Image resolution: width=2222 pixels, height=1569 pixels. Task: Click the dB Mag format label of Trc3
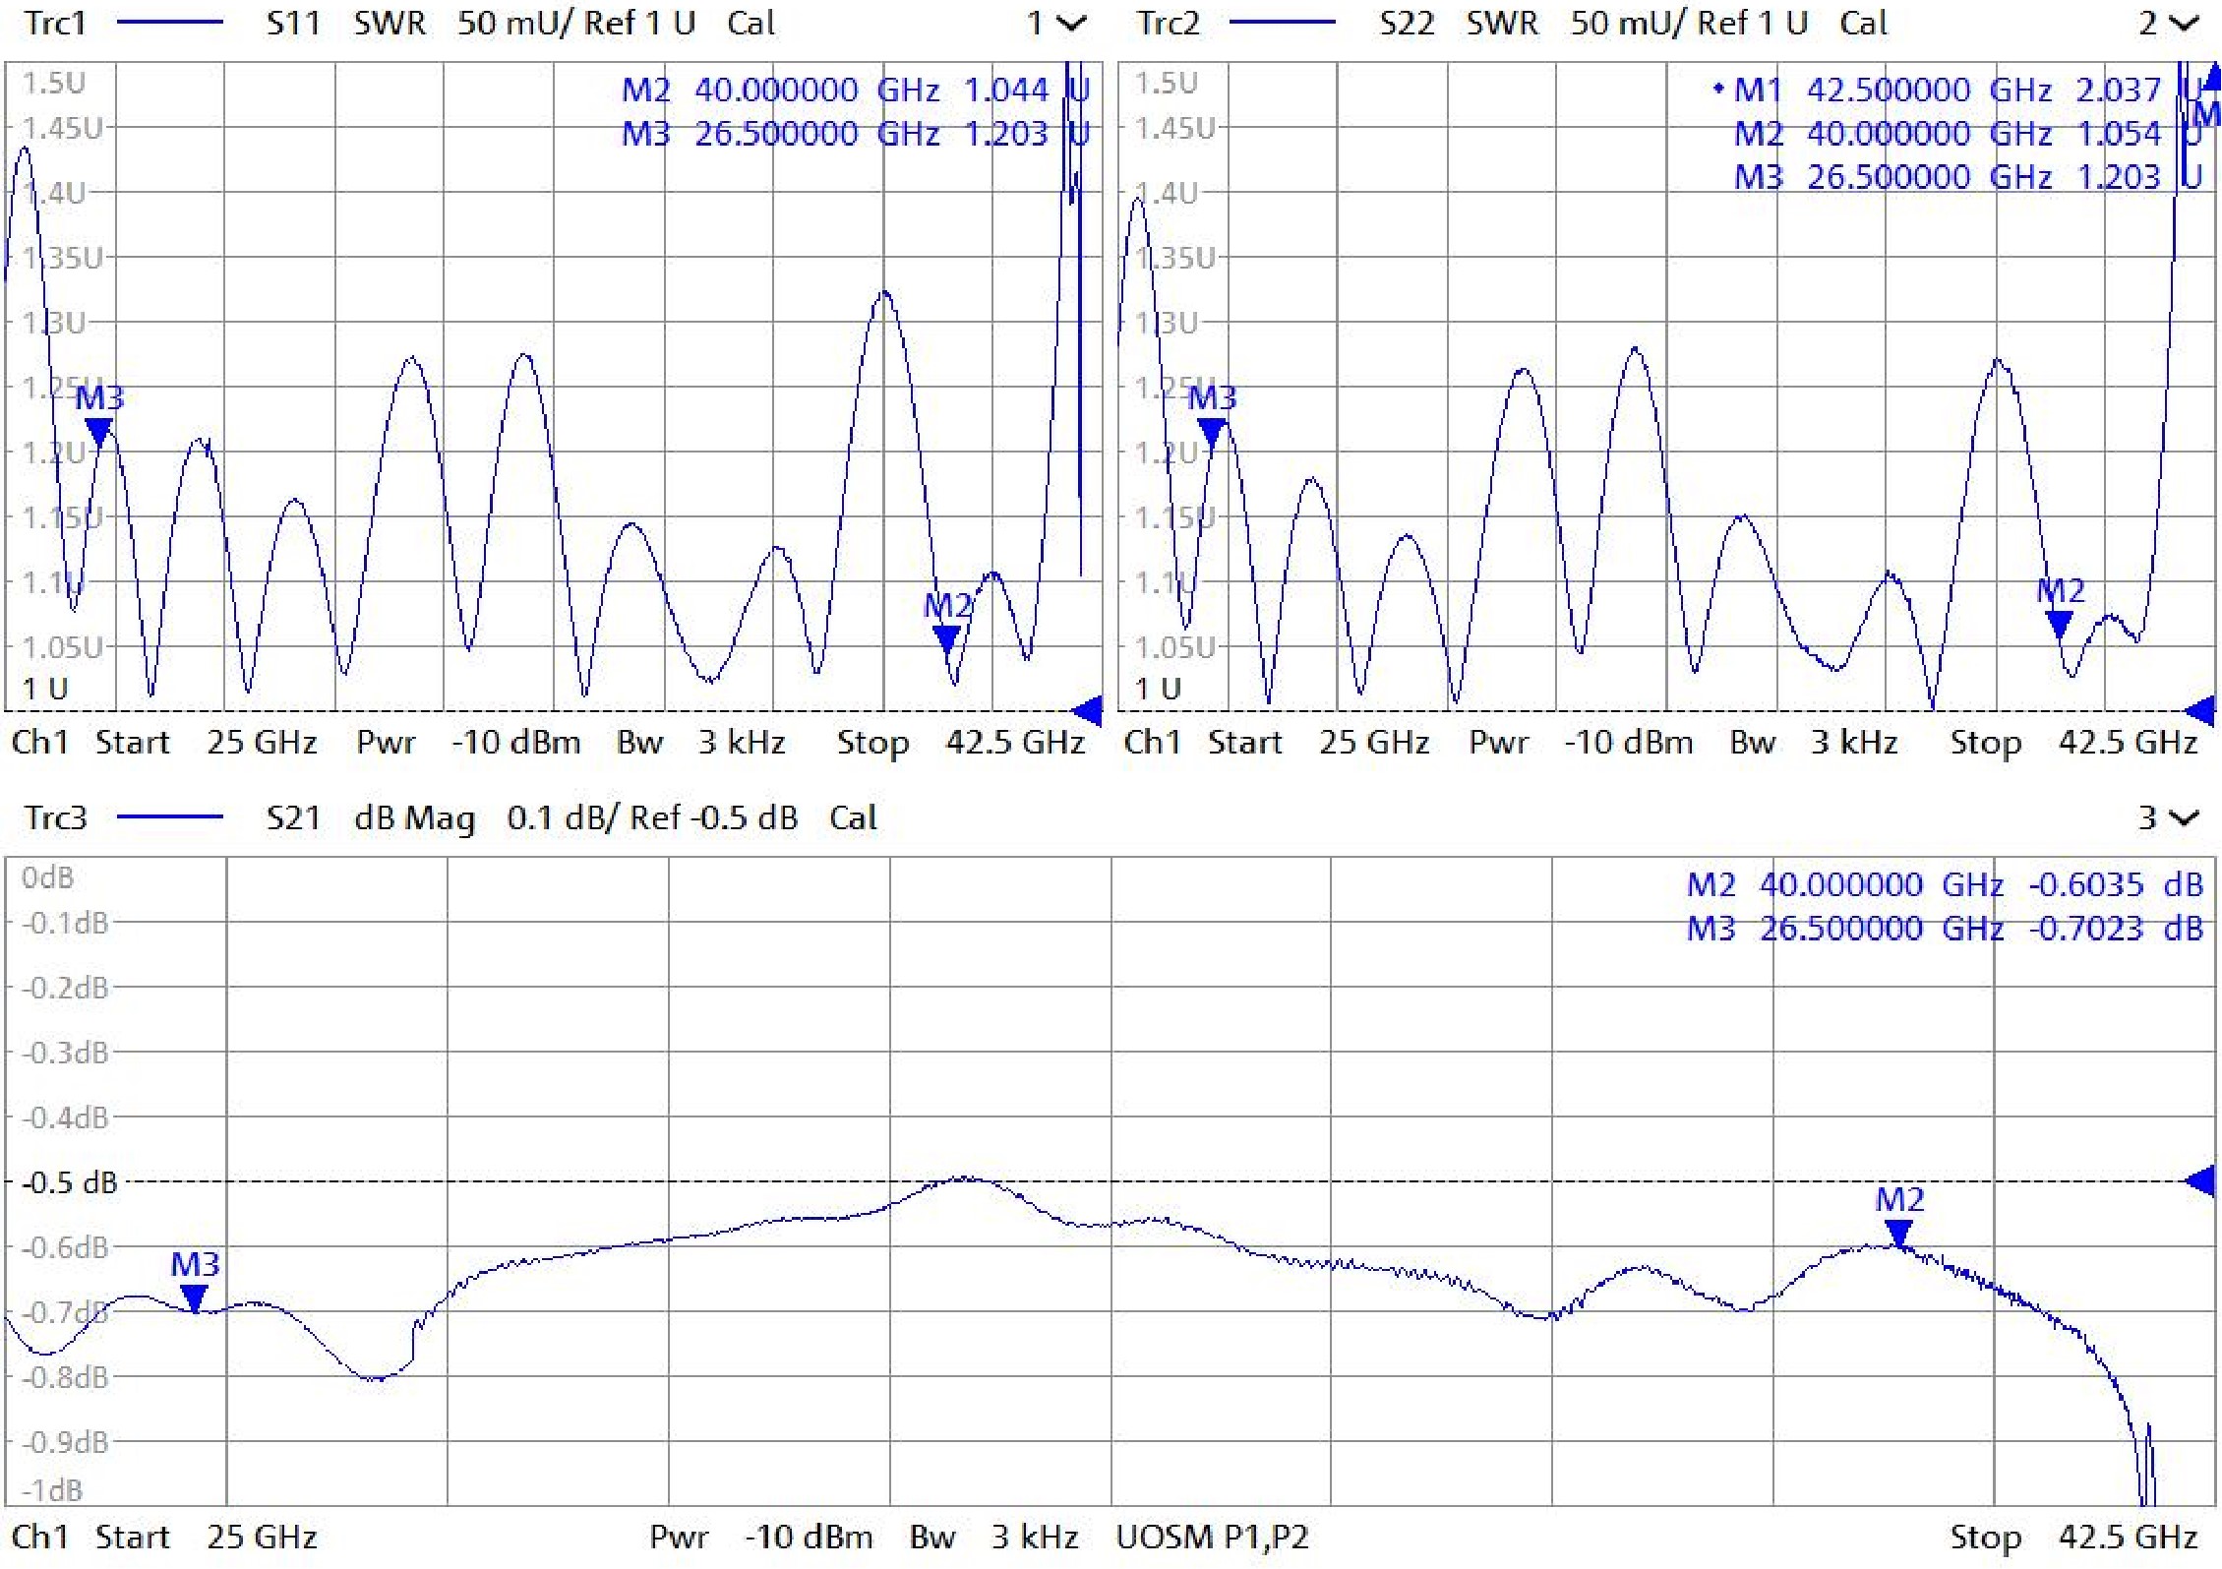(414, 818)
